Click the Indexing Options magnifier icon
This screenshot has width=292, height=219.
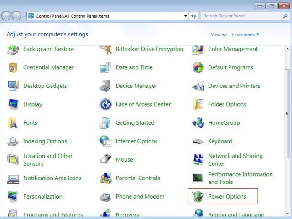point(13,141)
